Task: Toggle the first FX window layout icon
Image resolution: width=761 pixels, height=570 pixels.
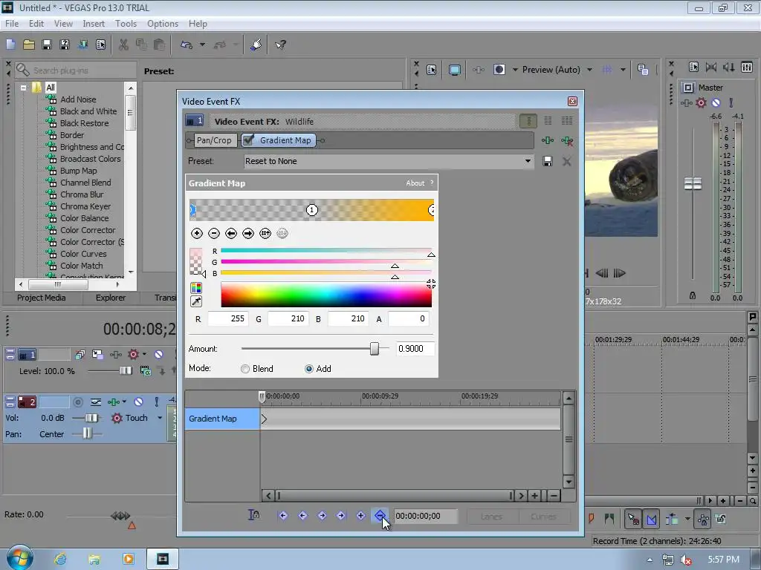Action: click(x=528, y=121)
